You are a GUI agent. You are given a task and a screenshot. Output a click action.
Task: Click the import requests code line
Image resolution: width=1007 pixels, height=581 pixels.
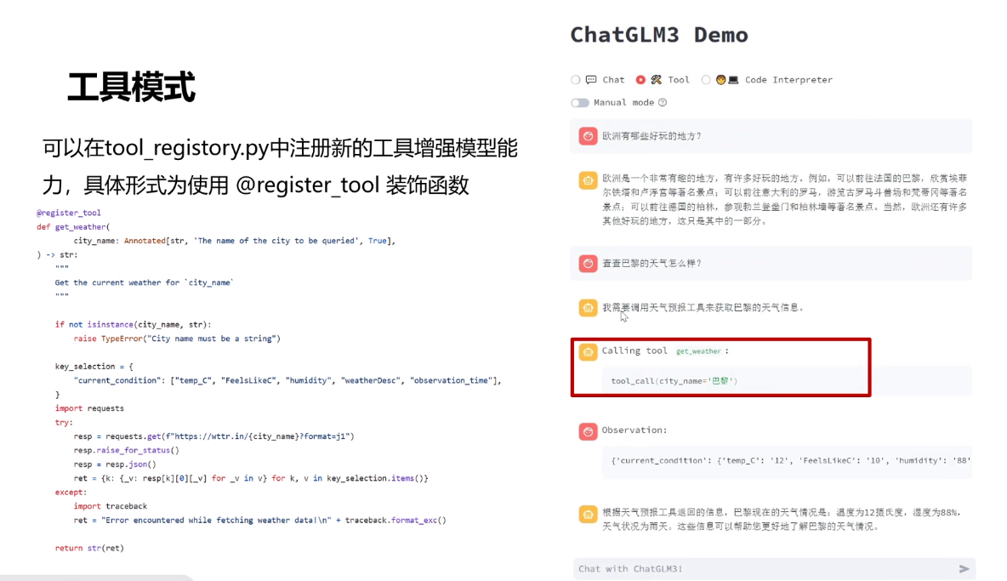(89, 408)
